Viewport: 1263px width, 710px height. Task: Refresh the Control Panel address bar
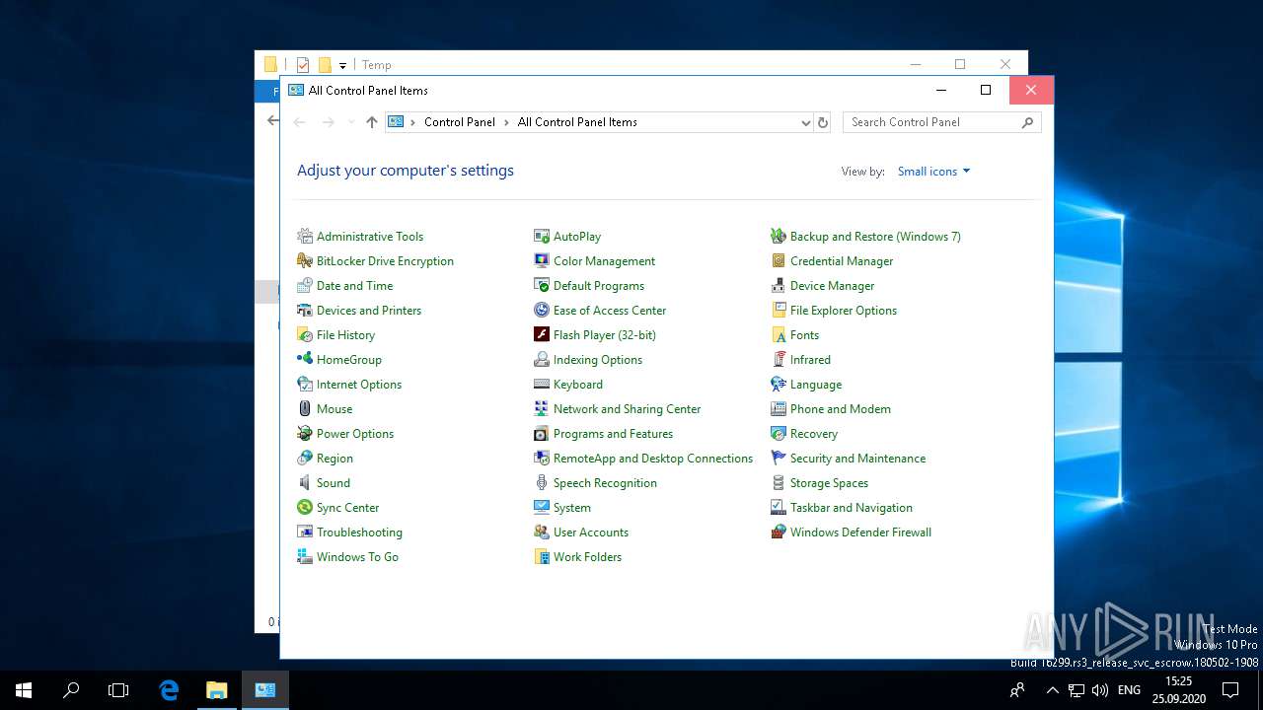(824, 122)
